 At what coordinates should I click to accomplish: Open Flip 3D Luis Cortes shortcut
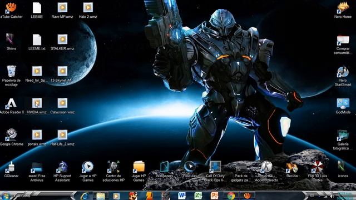tap(318, 172)
